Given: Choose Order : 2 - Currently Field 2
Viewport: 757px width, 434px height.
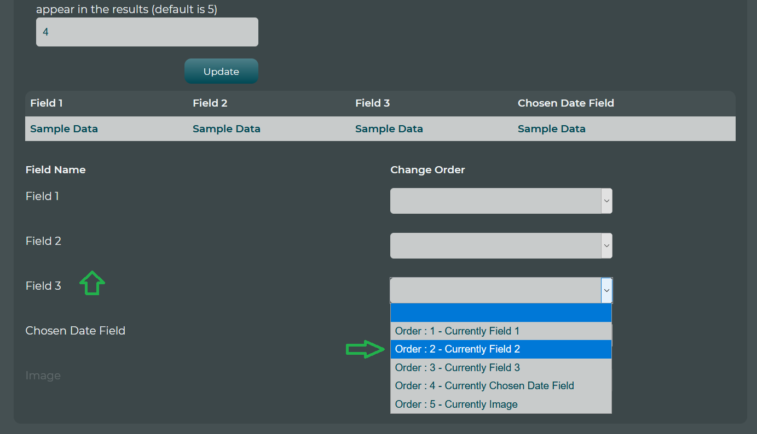Looking at the screenshot, I should [501, 349].
